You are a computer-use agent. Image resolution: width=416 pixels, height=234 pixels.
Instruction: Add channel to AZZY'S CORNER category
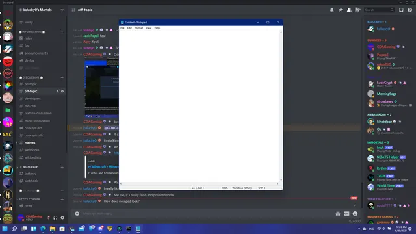[62, 199]
